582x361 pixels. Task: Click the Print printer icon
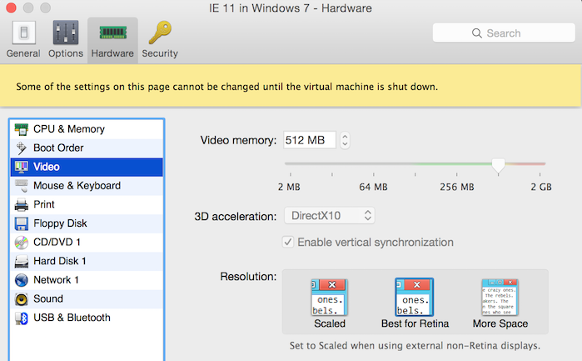[21, 205]
